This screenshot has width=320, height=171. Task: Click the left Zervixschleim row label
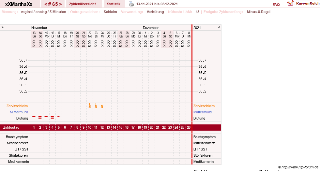pos(17,106)
